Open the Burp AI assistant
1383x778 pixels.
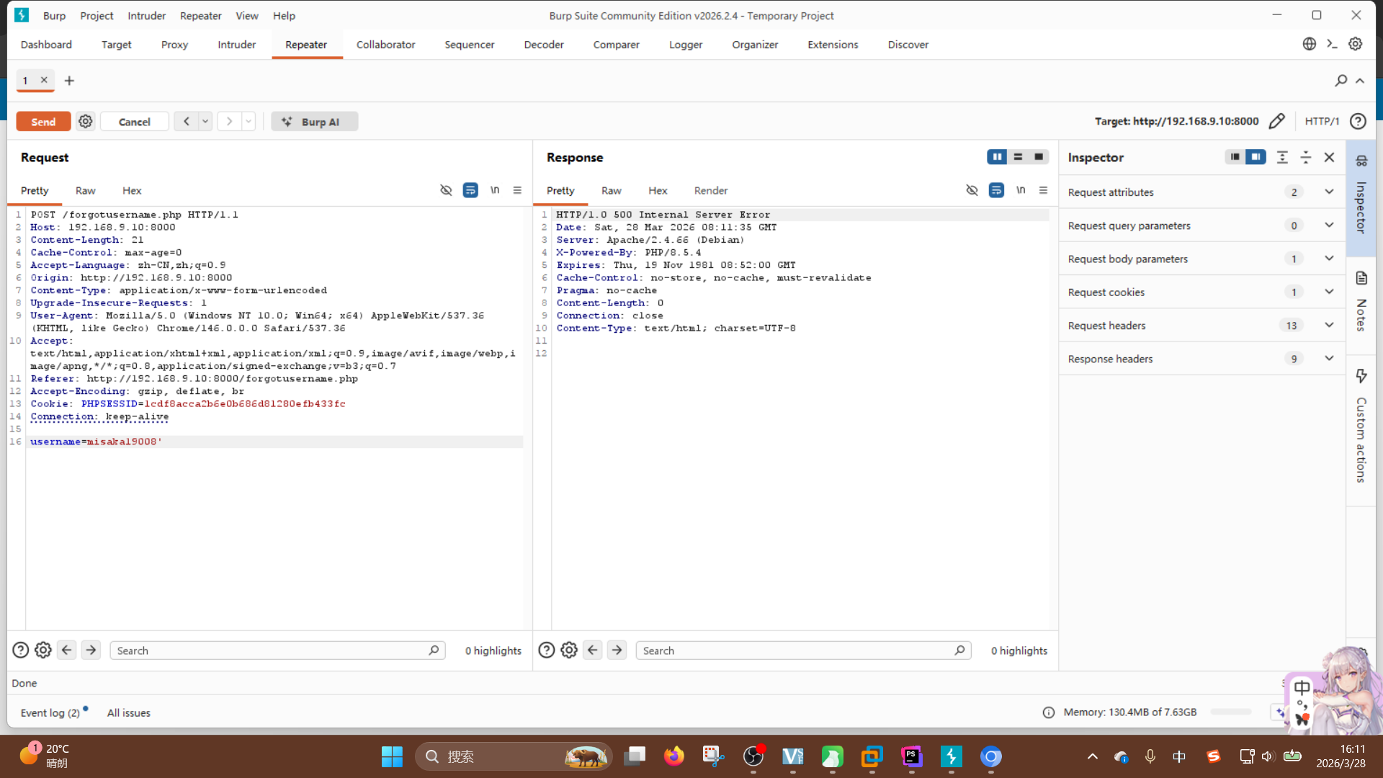[x=314, y=122]
